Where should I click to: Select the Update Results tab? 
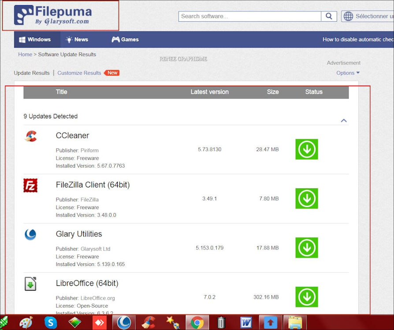tap(32, 73)
